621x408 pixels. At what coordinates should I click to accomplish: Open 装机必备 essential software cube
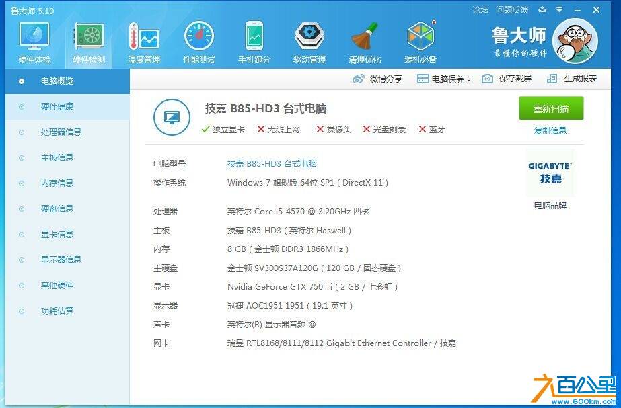[x=421, y=43]
